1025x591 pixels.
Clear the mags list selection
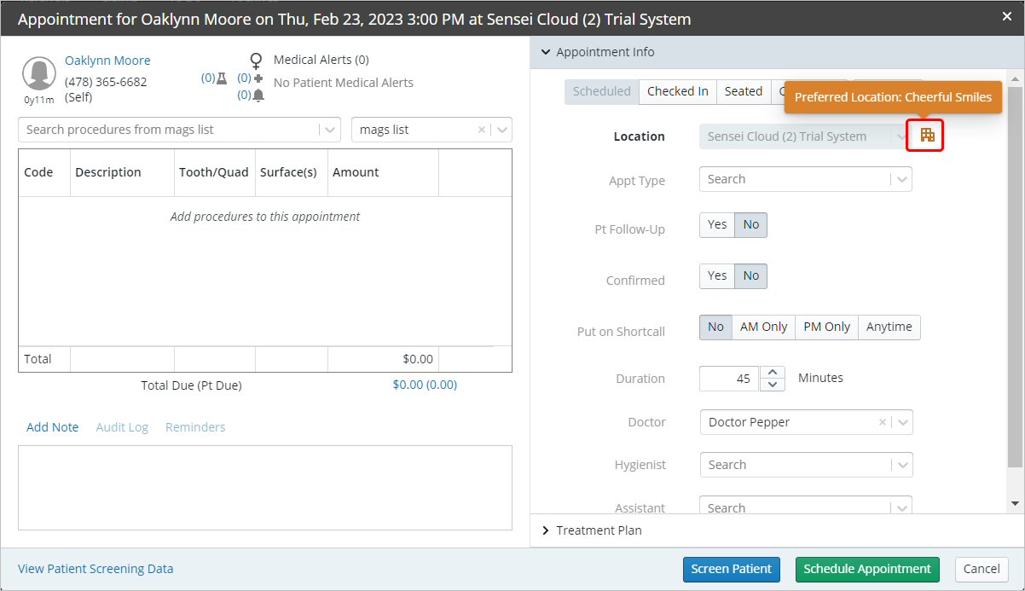(481, 130)
